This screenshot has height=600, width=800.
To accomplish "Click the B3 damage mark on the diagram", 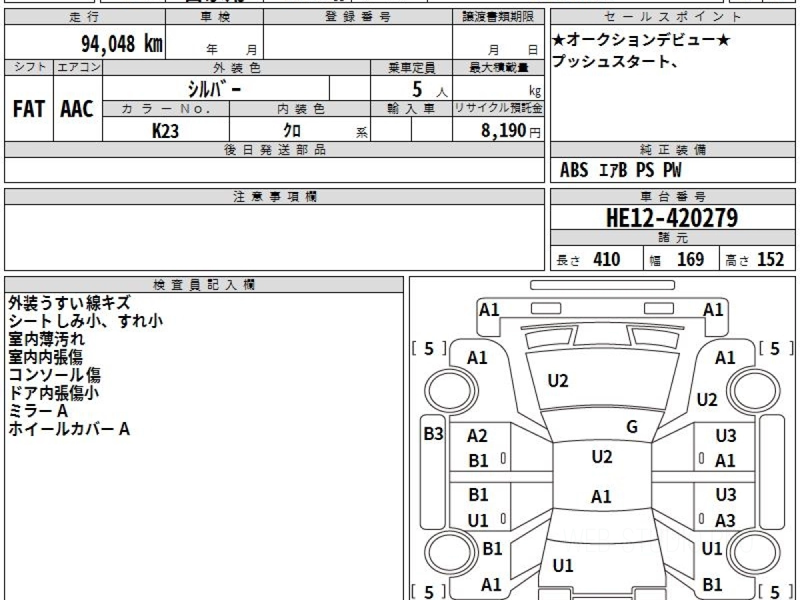I will [434, 435].
